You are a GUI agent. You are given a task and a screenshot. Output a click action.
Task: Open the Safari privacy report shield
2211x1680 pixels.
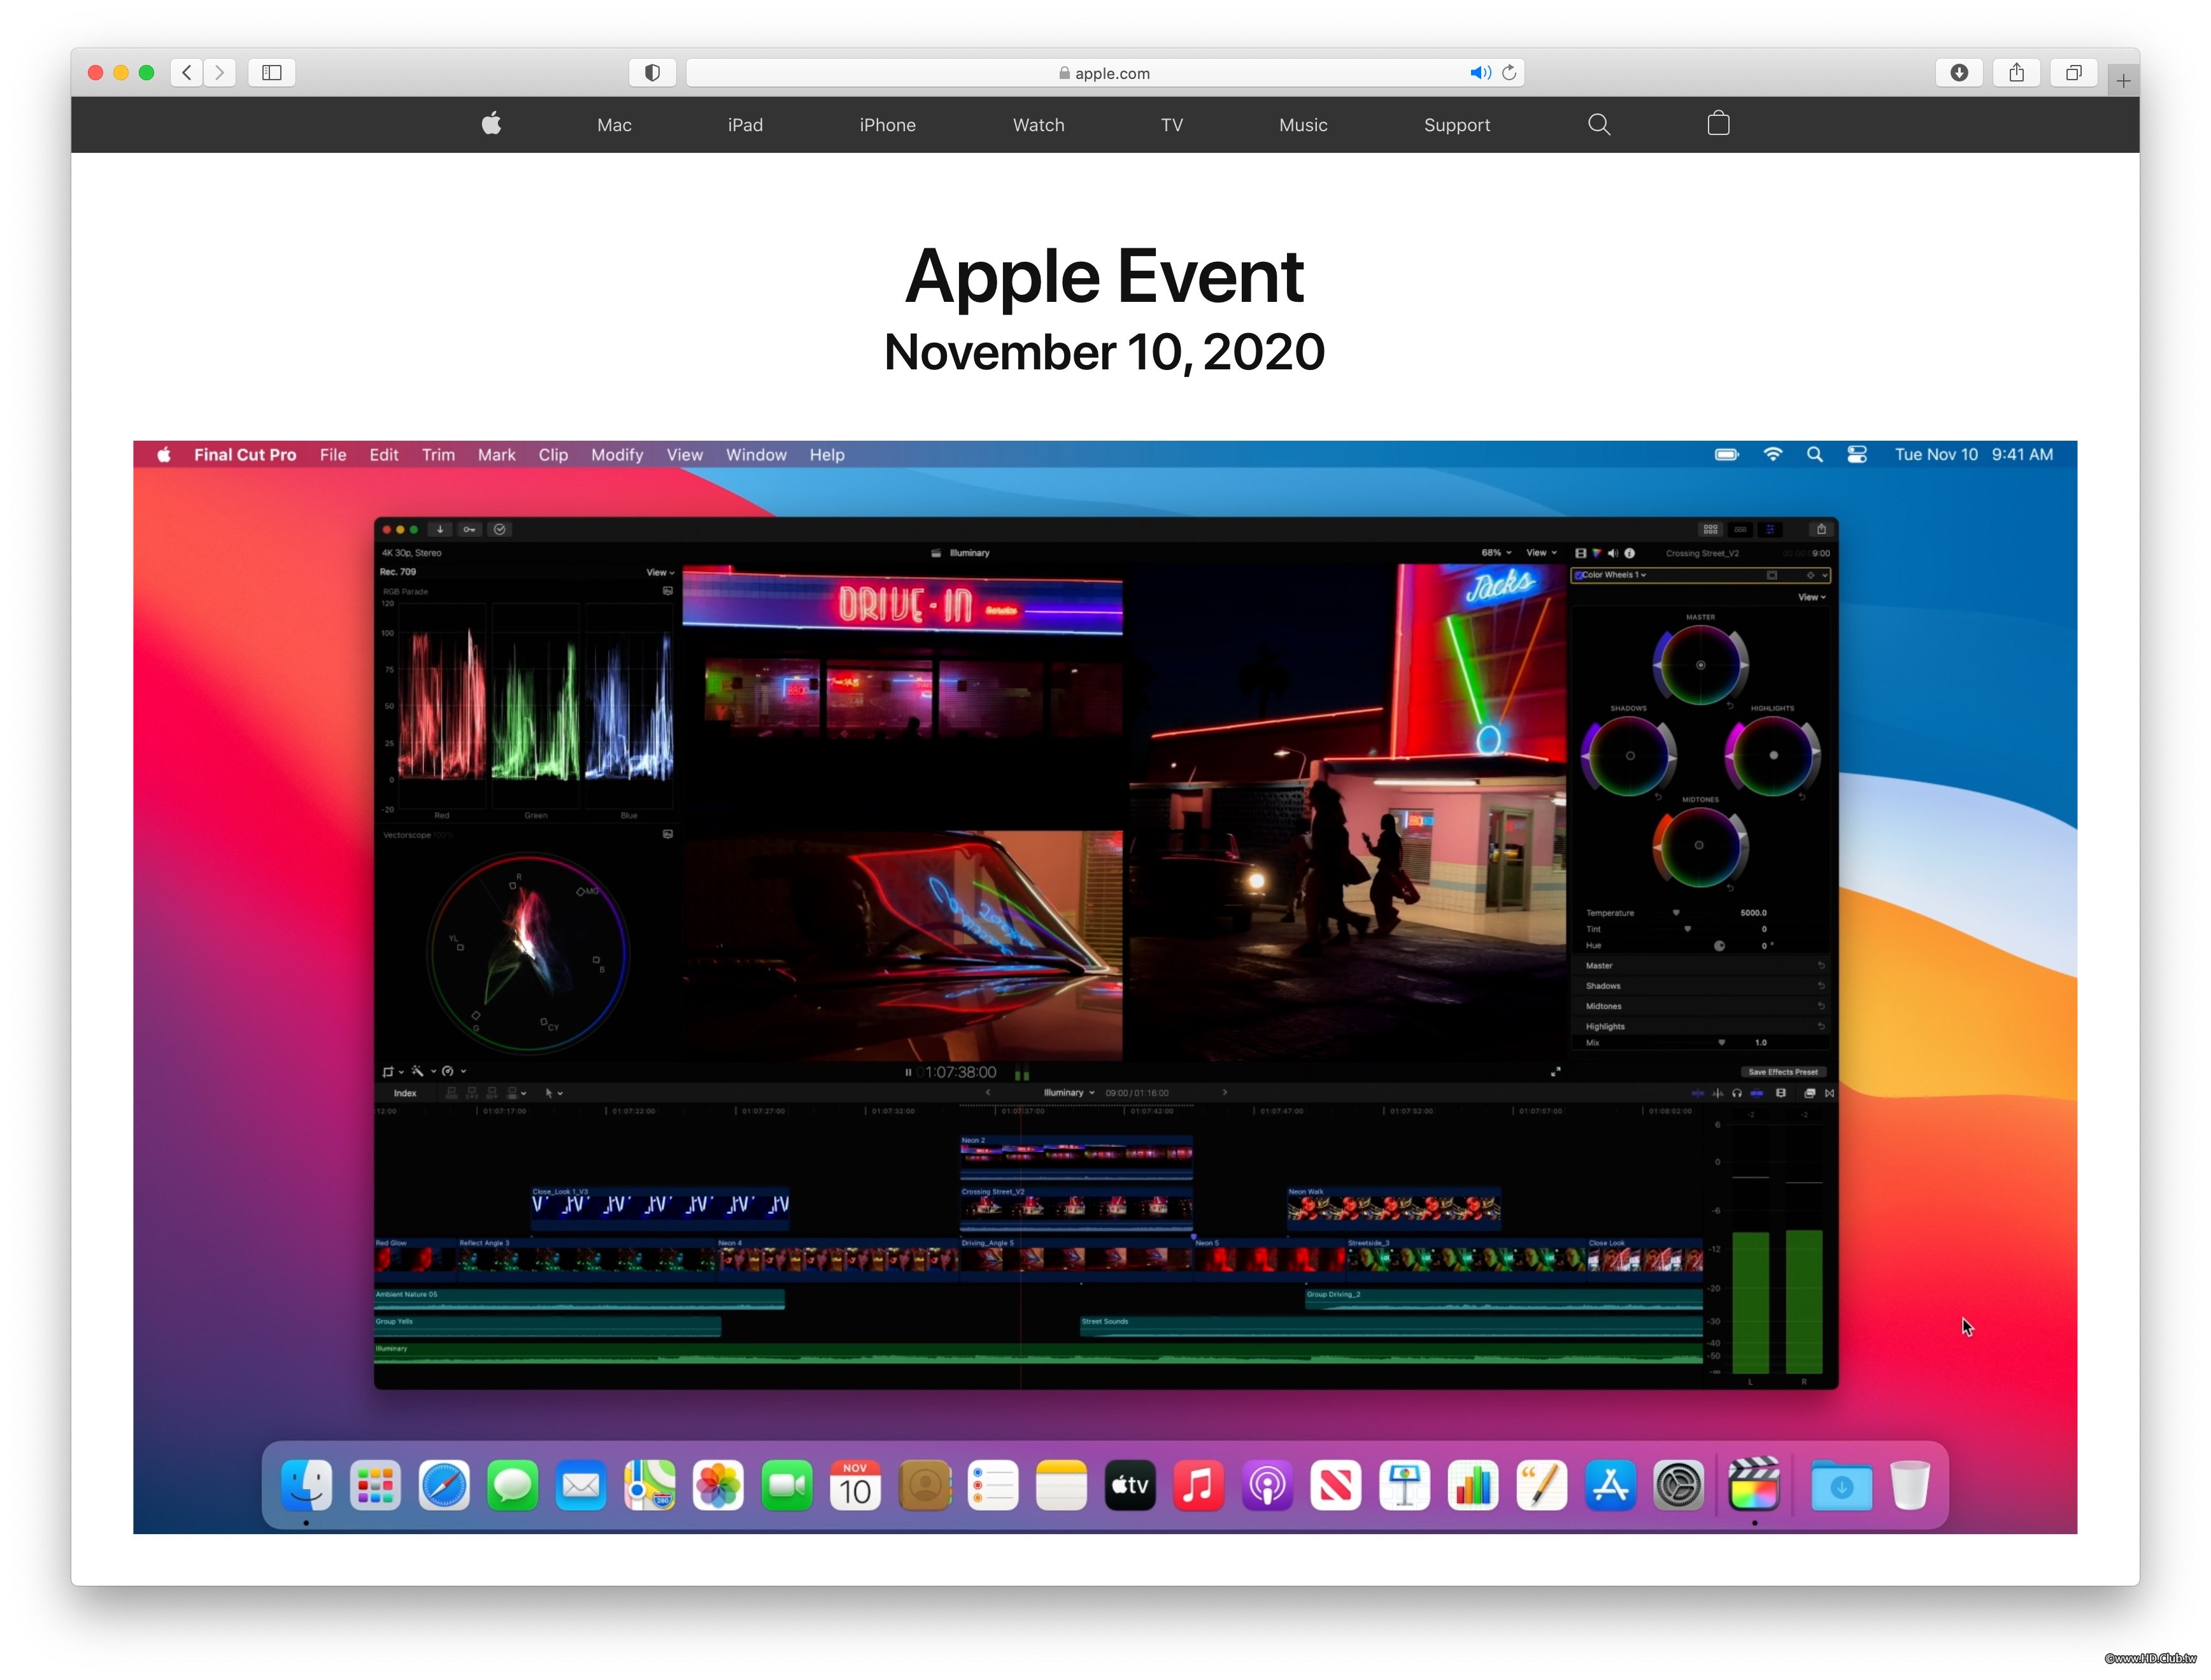(x=652, y=72)
